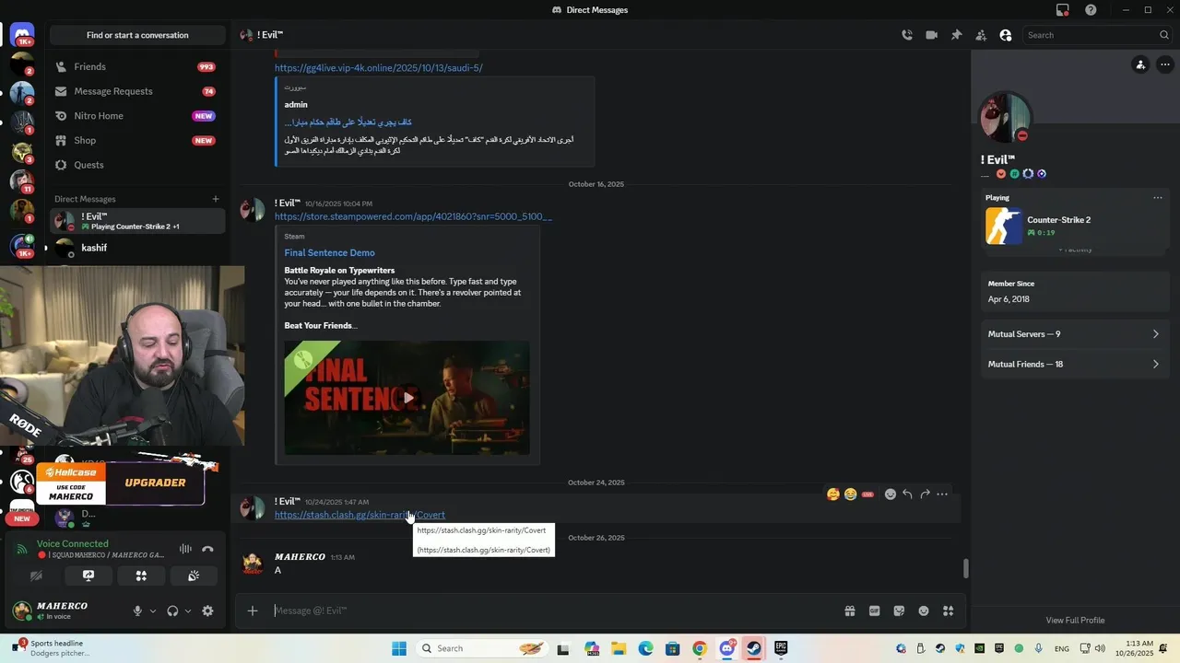1180x663 pixels.
Task: Start a video call in the DM header
Action: pos(931,35)
